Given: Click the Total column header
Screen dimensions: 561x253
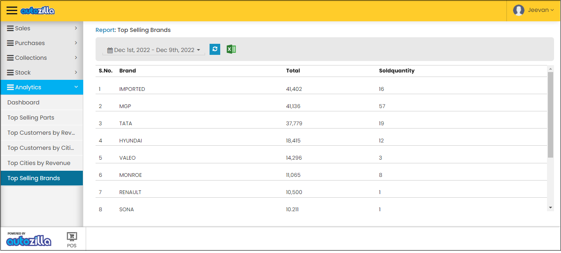Looking at the screenshot, I should pos(293,70).
